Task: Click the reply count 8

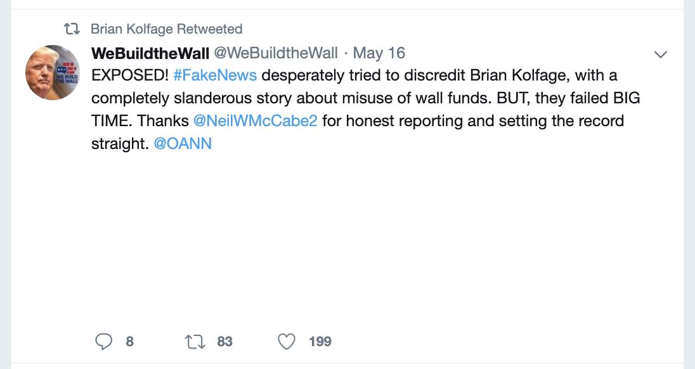Action: click(129, 342)
